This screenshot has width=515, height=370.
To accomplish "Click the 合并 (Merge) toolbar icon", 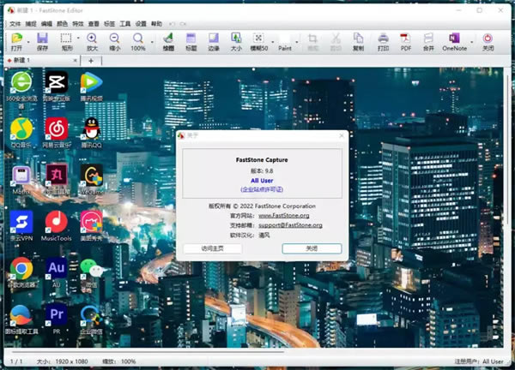I will (x=428, y=42).
